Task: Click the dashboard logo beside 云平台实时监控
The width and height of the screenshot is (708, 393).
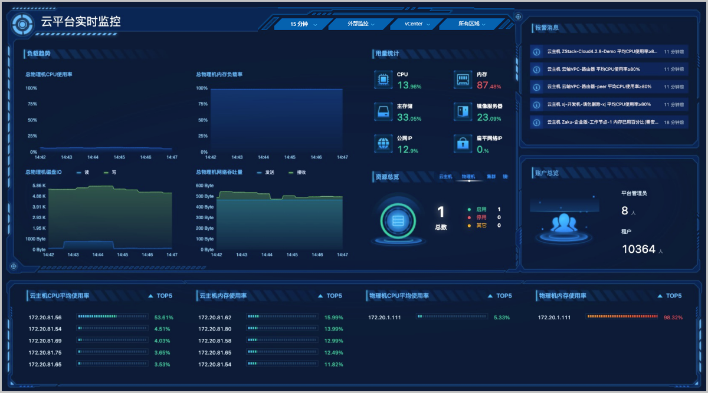Action: click(22, 24)
